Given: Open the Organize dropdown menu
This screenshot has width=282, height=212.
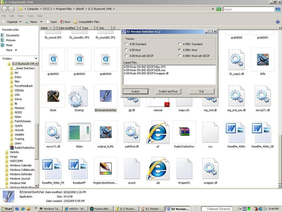Looking at the screenshot, I should pos(12,22).
